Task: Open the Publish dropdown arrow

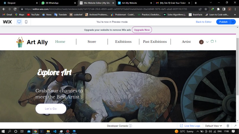Action: [233, 22]
